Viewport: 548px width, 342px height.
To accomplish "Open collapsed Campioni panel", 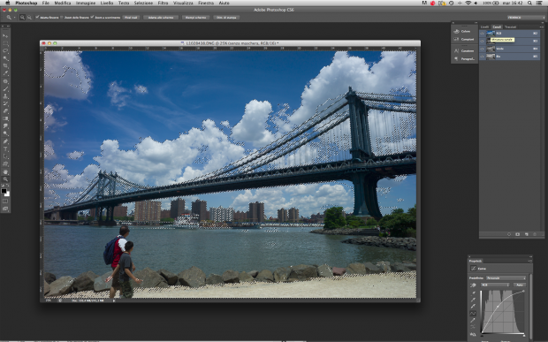I will tap(464, 39).
